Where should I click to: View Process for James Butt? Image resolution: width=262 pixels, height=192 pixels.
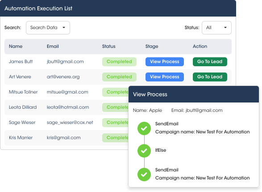tap(165, 62)
